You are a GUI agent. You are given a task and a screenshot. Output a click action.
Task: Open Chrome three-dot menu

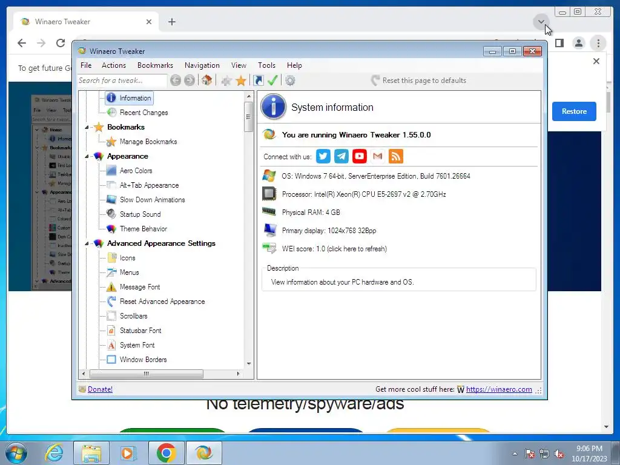(x=598, y=43)
